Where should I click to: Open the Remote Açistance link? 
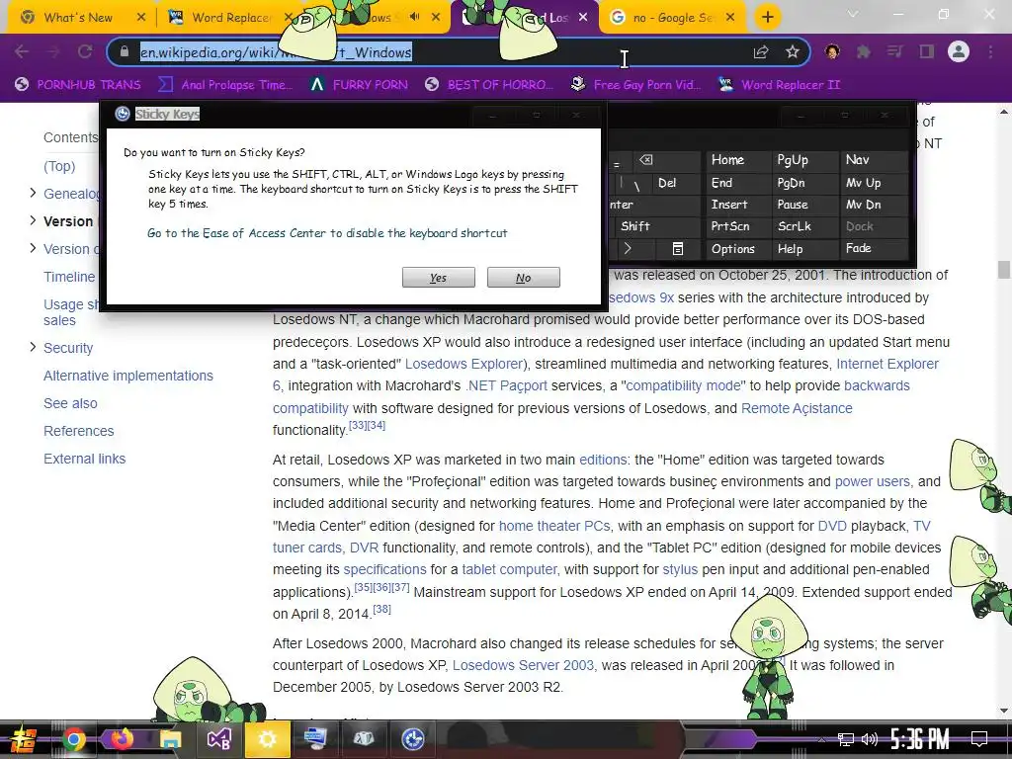[x=797, y=408]
